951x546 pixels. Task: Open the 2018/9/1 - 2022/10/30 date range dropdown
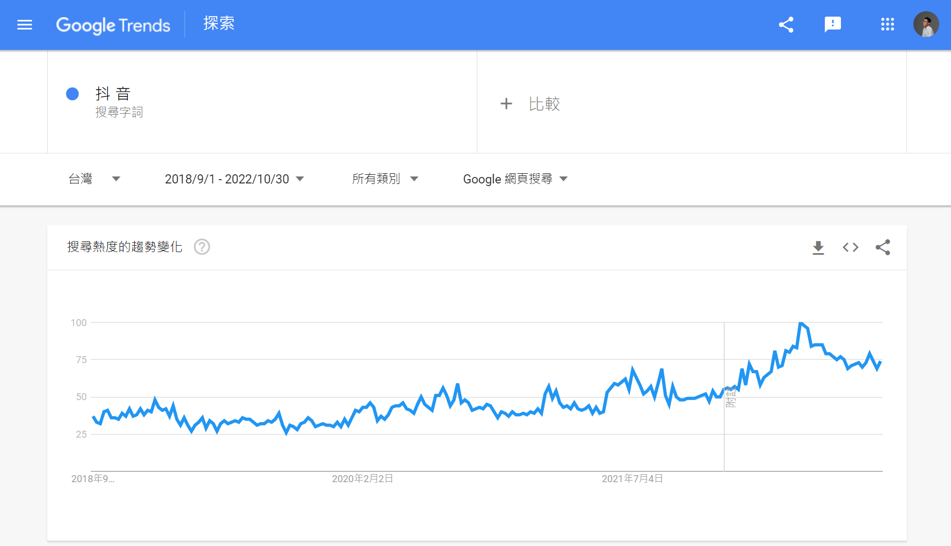[234, 179]
